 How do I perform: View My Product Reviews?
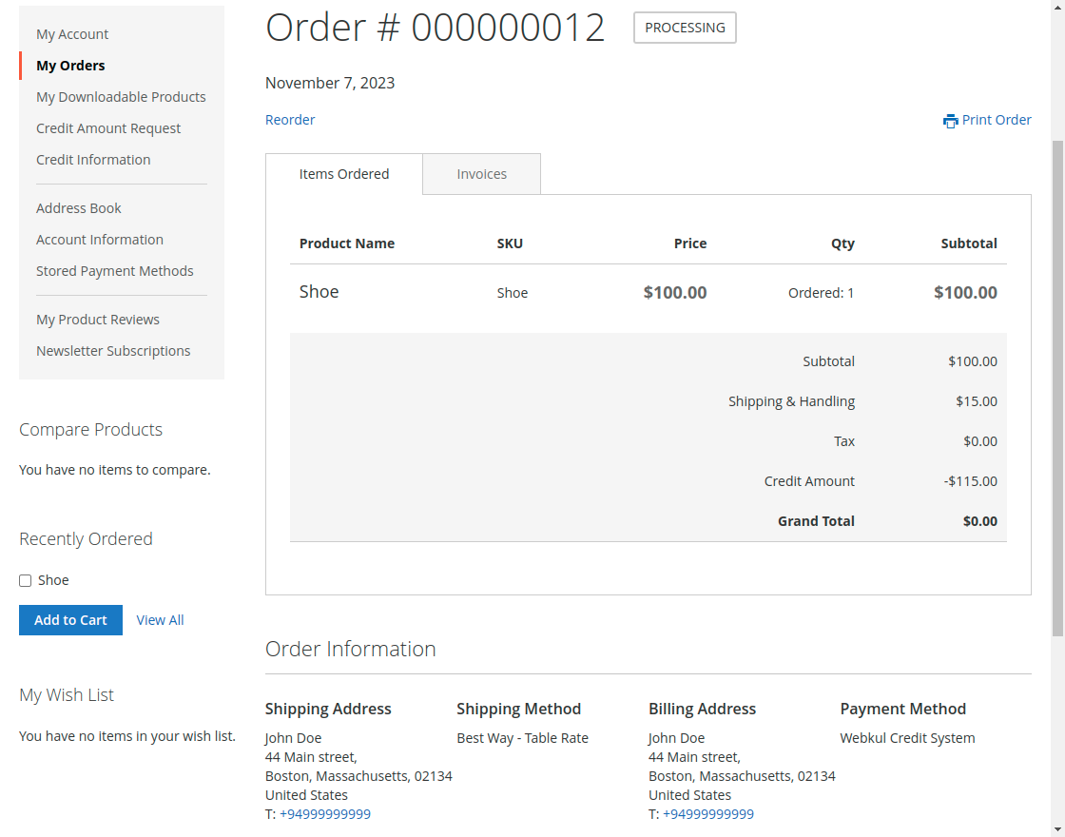[x=98, y=319]
